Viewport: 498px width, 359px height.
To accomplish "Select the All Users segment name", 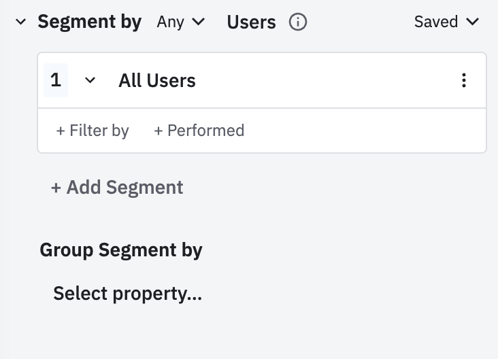I will [157, 80].
